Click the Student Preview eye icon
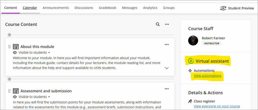This screenshot has height=110, width=258. (223, 8)
